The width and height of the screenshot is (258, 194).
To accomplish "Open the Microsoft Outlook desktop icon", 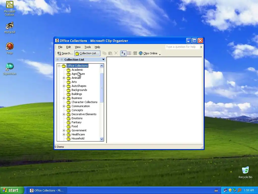I will pyautogui.click(x=10, y=8).
